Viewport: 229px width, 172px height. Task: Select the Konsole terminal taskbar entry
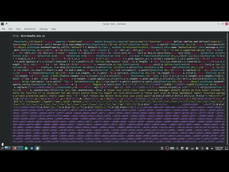20,148
